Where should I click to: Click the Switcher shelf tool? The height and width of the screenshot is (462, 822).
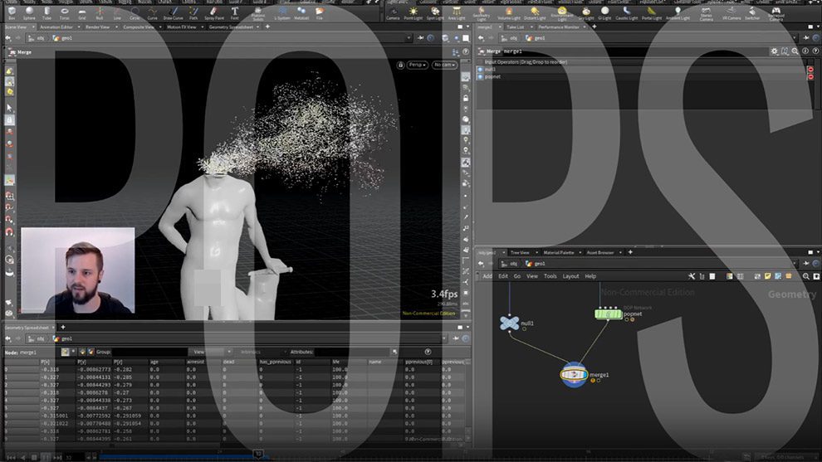click(x=752, y=12)
